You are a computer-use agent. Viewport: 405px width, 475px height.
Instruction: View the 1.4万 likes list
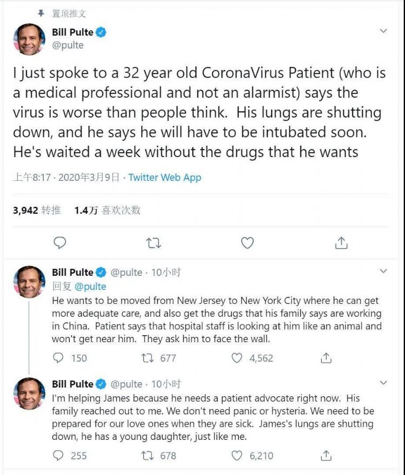[x=107, y=211]
